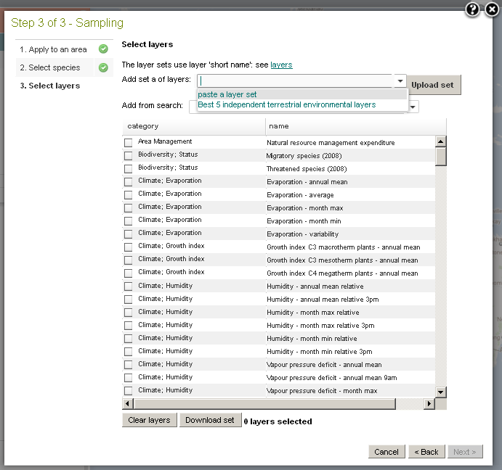The width and height of the screenshot is (502, 470).
Task: Click green checkmark beside Select species
Action: (x=103, y=67)
